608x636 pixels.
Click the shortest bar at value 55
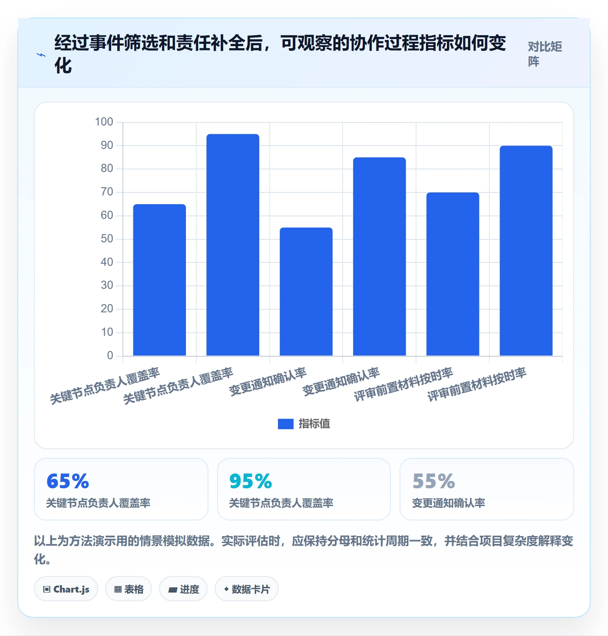click(x=306, y=292)
